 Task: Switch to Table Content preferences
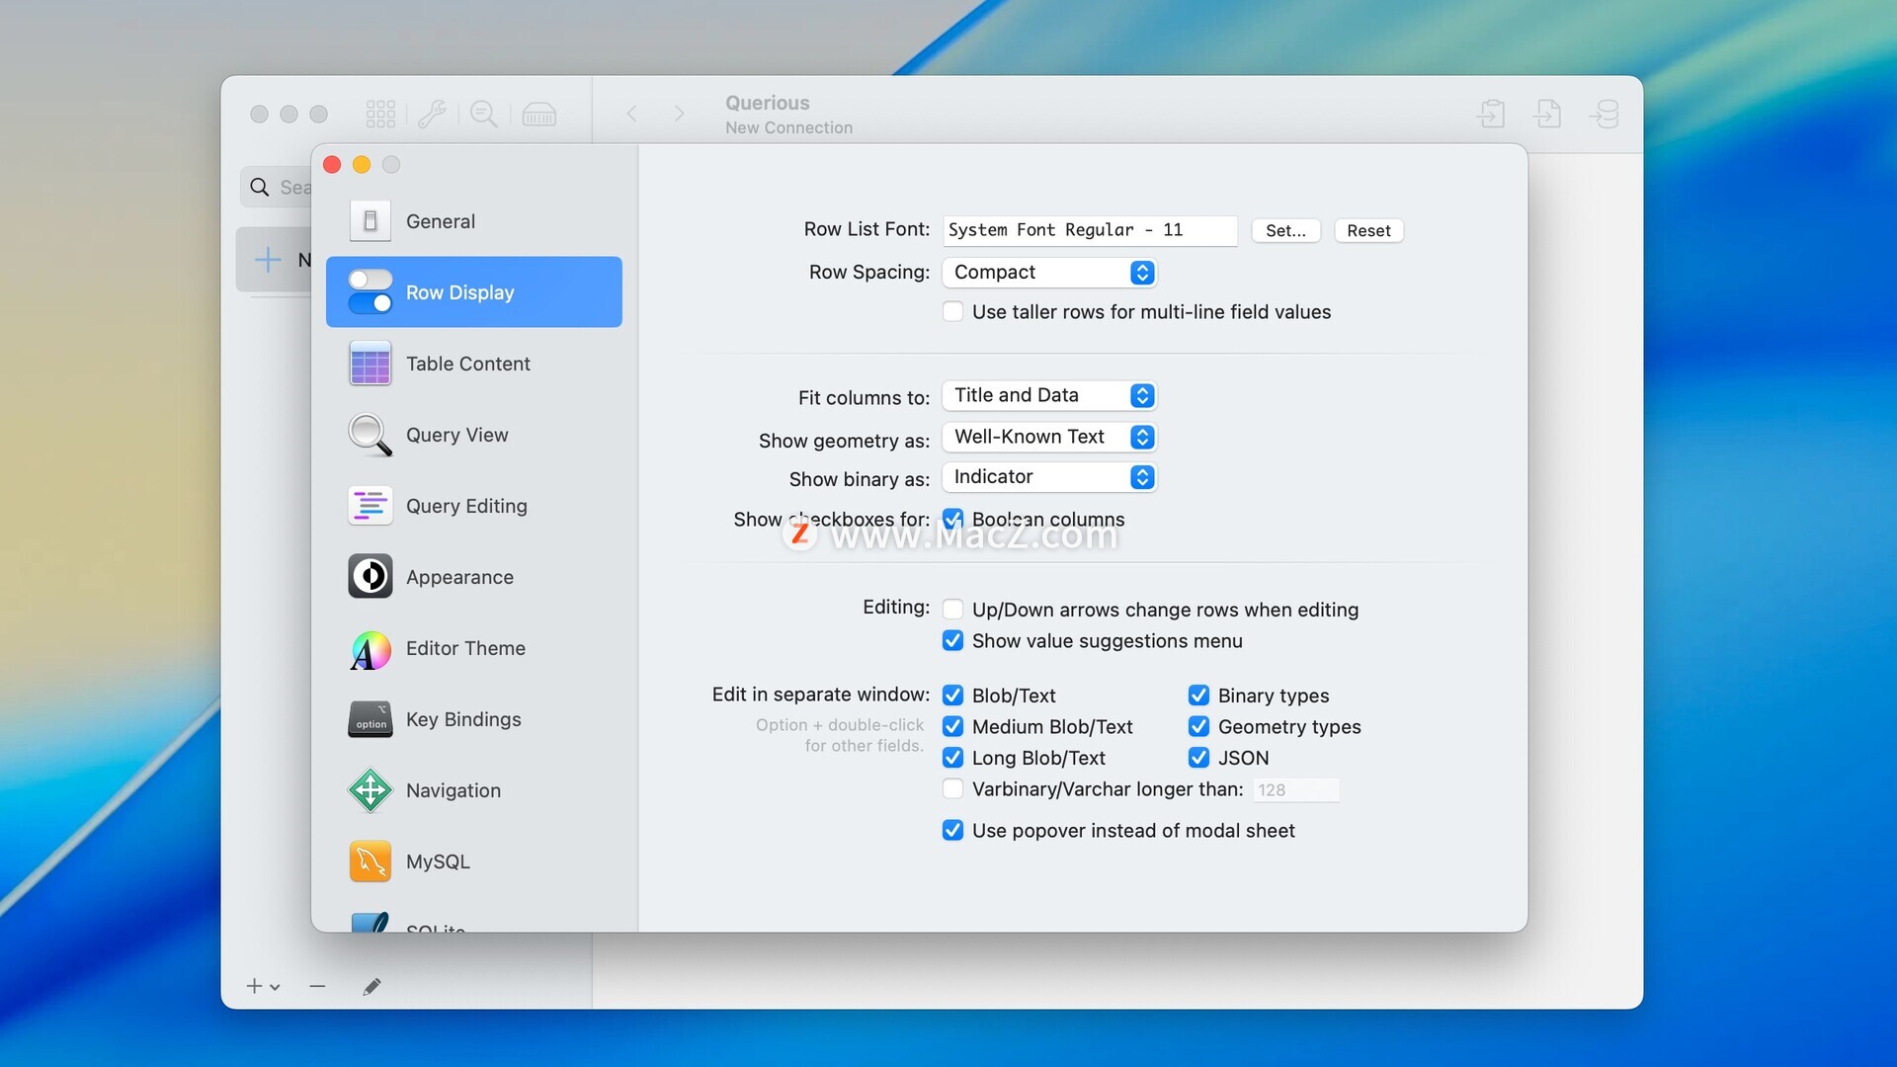(474, 364)
